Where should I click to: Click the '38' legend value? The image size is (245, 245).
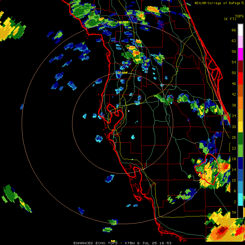234,105
